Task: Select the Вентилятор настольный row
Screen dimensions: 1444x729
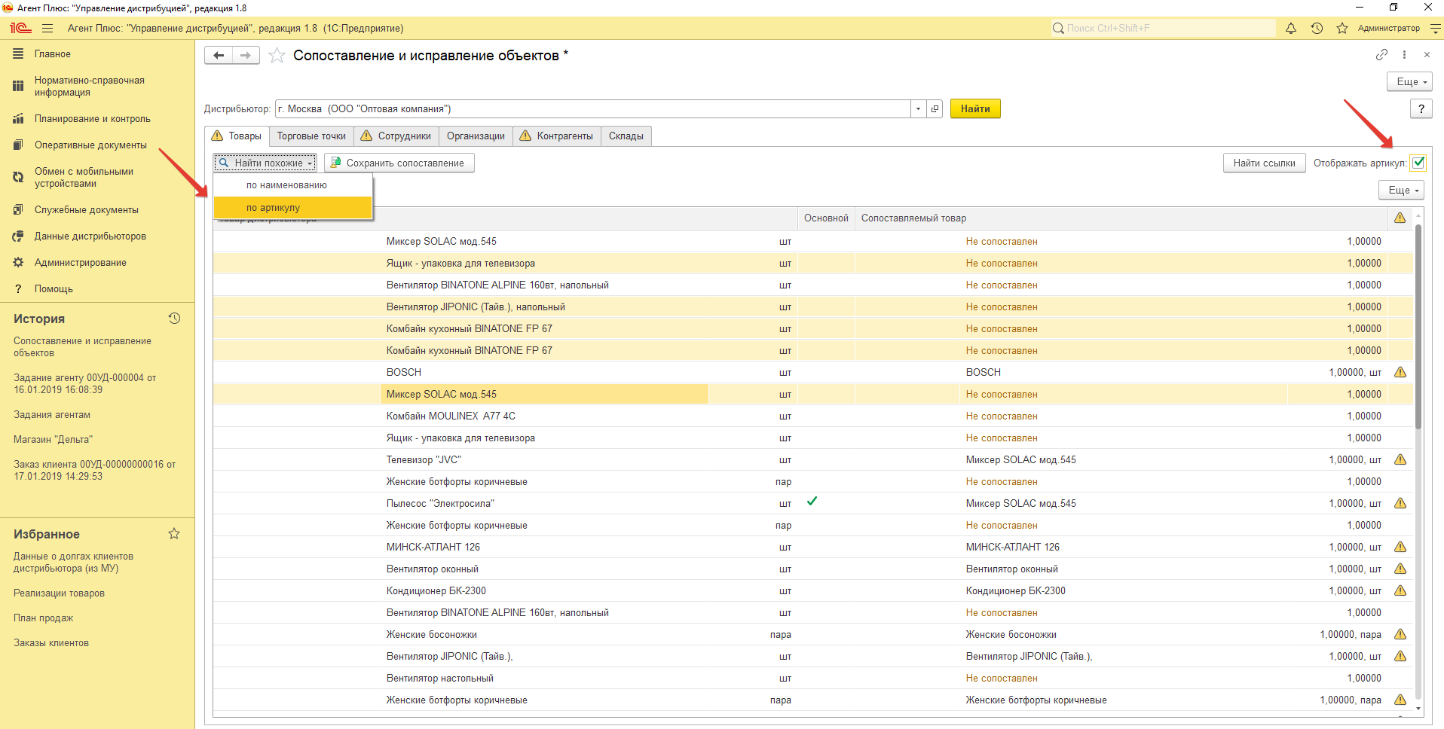Action: 812,678
